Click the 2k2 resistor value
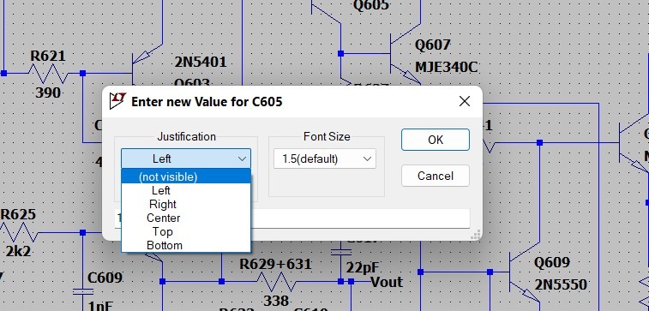Image resolution: width=649 pixels, height=311 pixels. [18, 251]
